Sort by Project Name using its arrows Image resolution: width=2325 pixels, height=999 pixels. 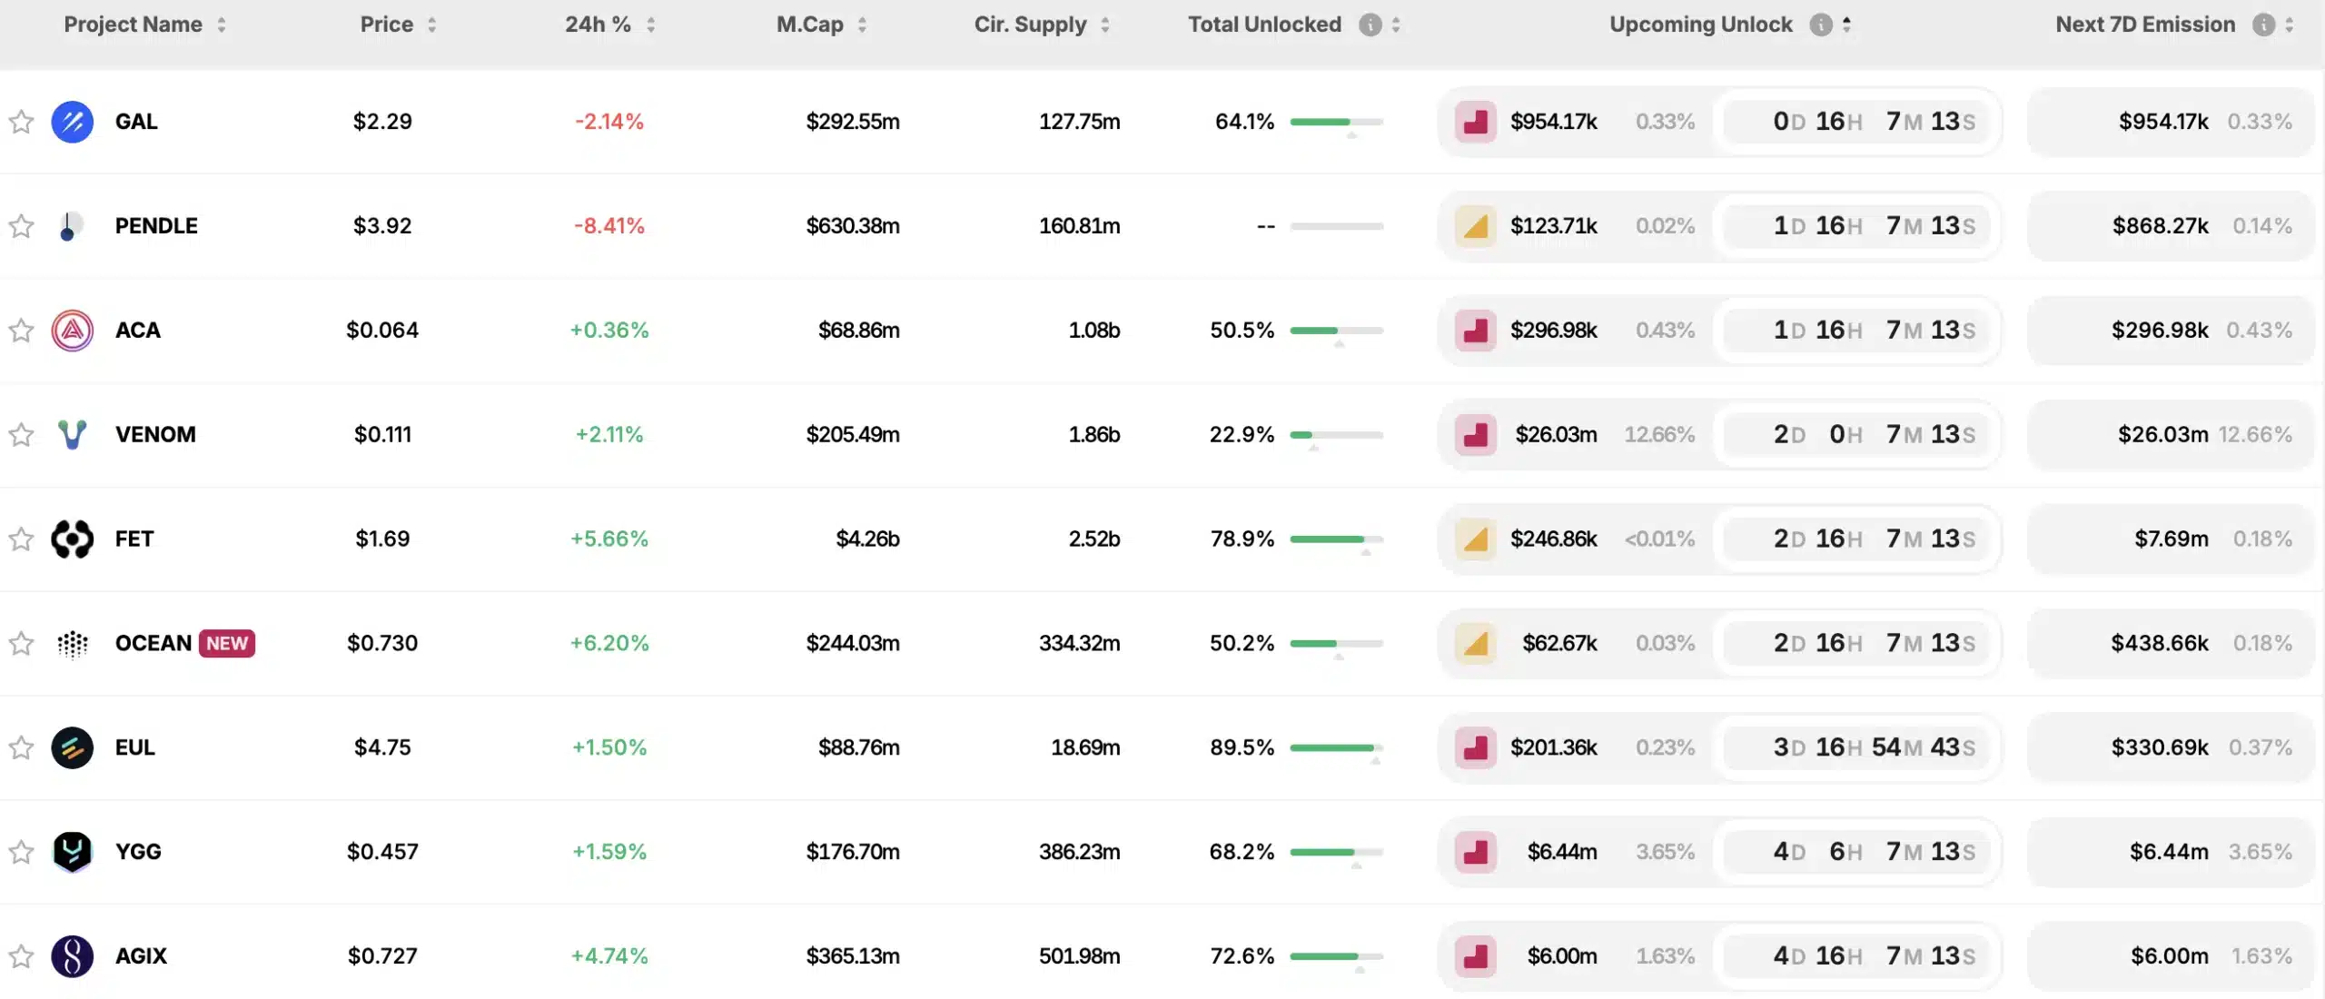point(222,25)
